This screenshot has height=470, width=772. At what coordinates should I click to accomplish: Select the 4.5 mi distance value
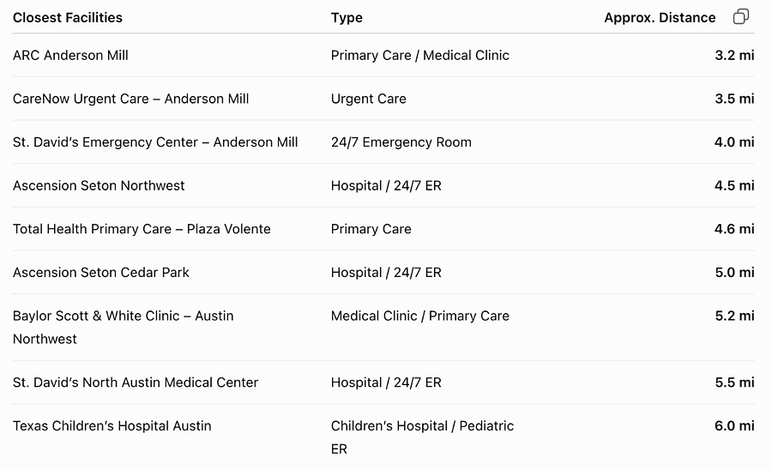tap(734, 185)
